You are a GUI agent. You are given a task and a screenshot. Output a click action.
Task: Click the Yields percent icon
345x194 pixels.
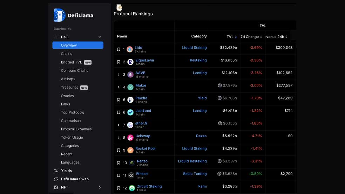coord(56,171)
